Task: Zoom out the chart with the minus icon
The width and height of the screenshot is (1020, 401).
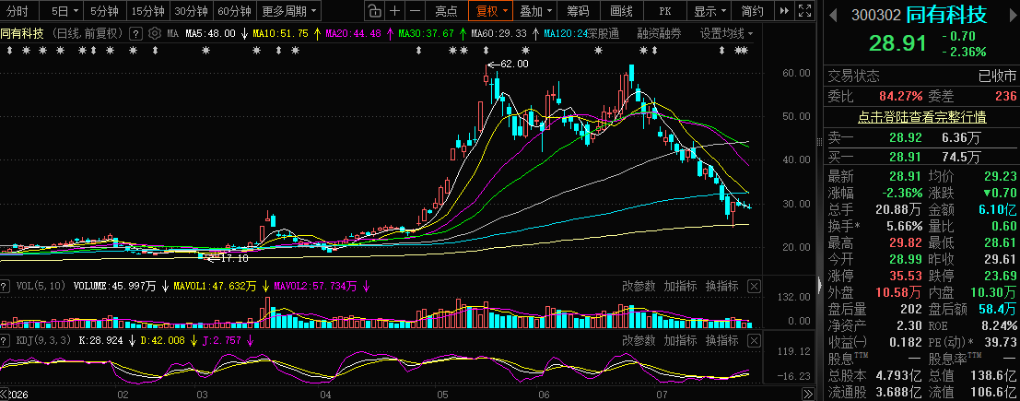Action: pyautogui.click(x=415, y=10)
